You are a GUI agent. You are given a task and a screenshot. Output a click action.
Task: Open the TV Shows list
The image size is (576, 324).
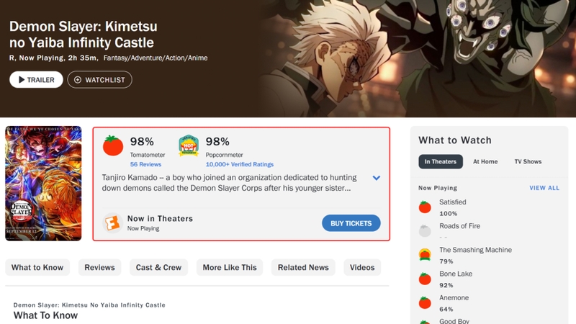coord(528,162)
